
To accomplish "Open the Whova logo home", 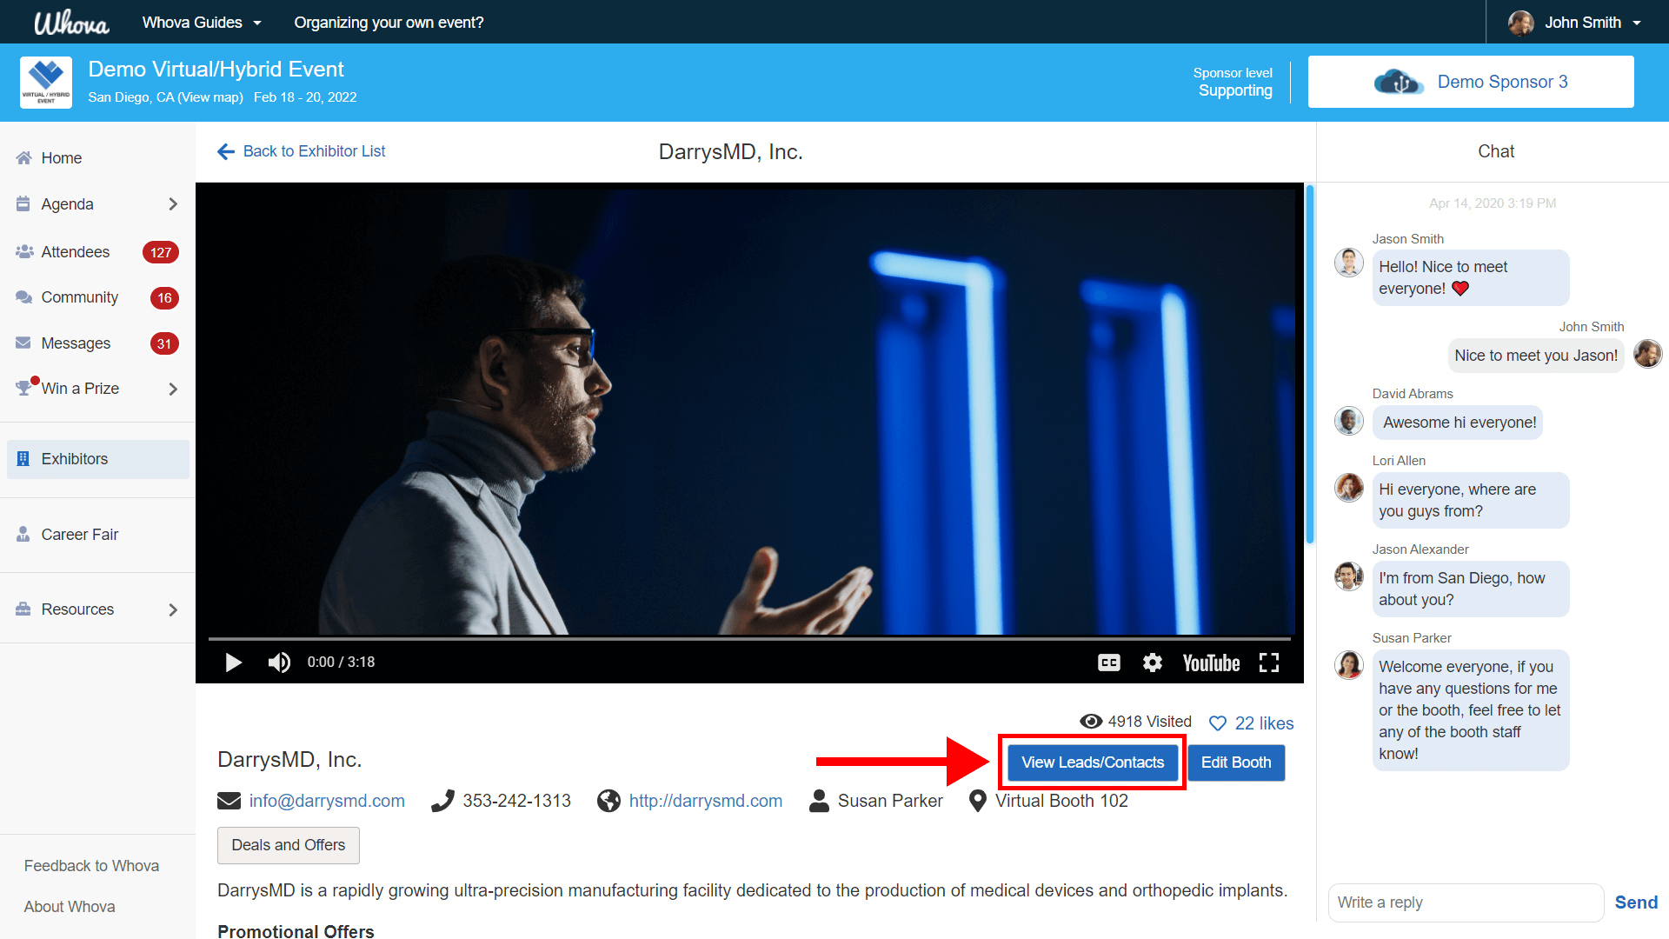I will [71, 23].
